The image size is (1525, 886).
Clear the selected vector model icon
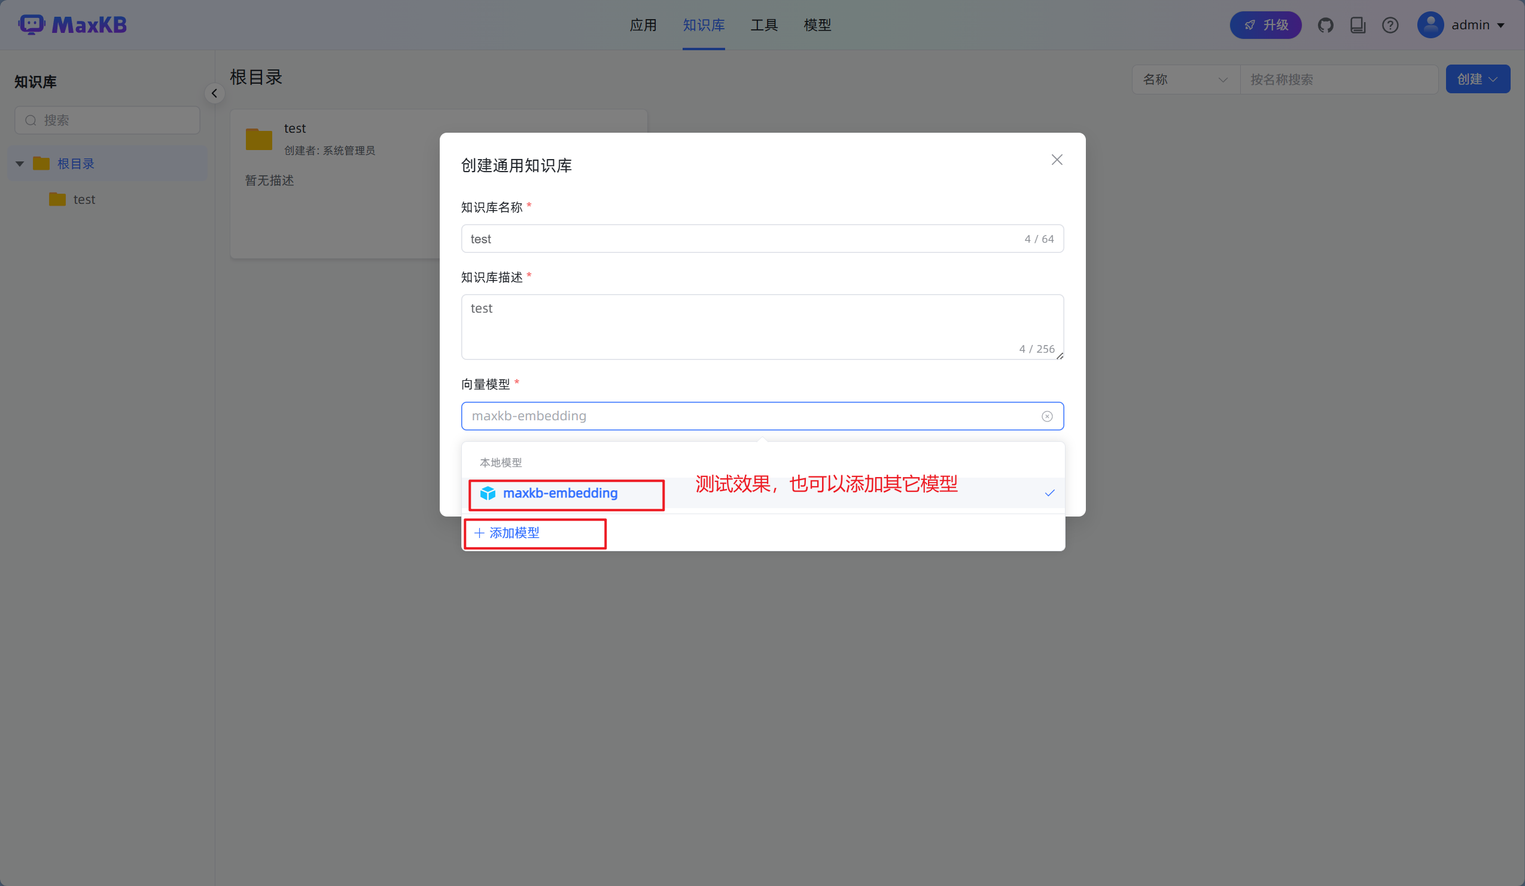click(x=1047, y=416)
